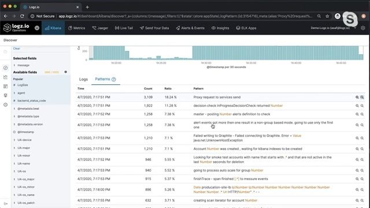Screen dimensions: 370x208
Task: Click the Clear link above Selected fields
Action: click(17, 49)
